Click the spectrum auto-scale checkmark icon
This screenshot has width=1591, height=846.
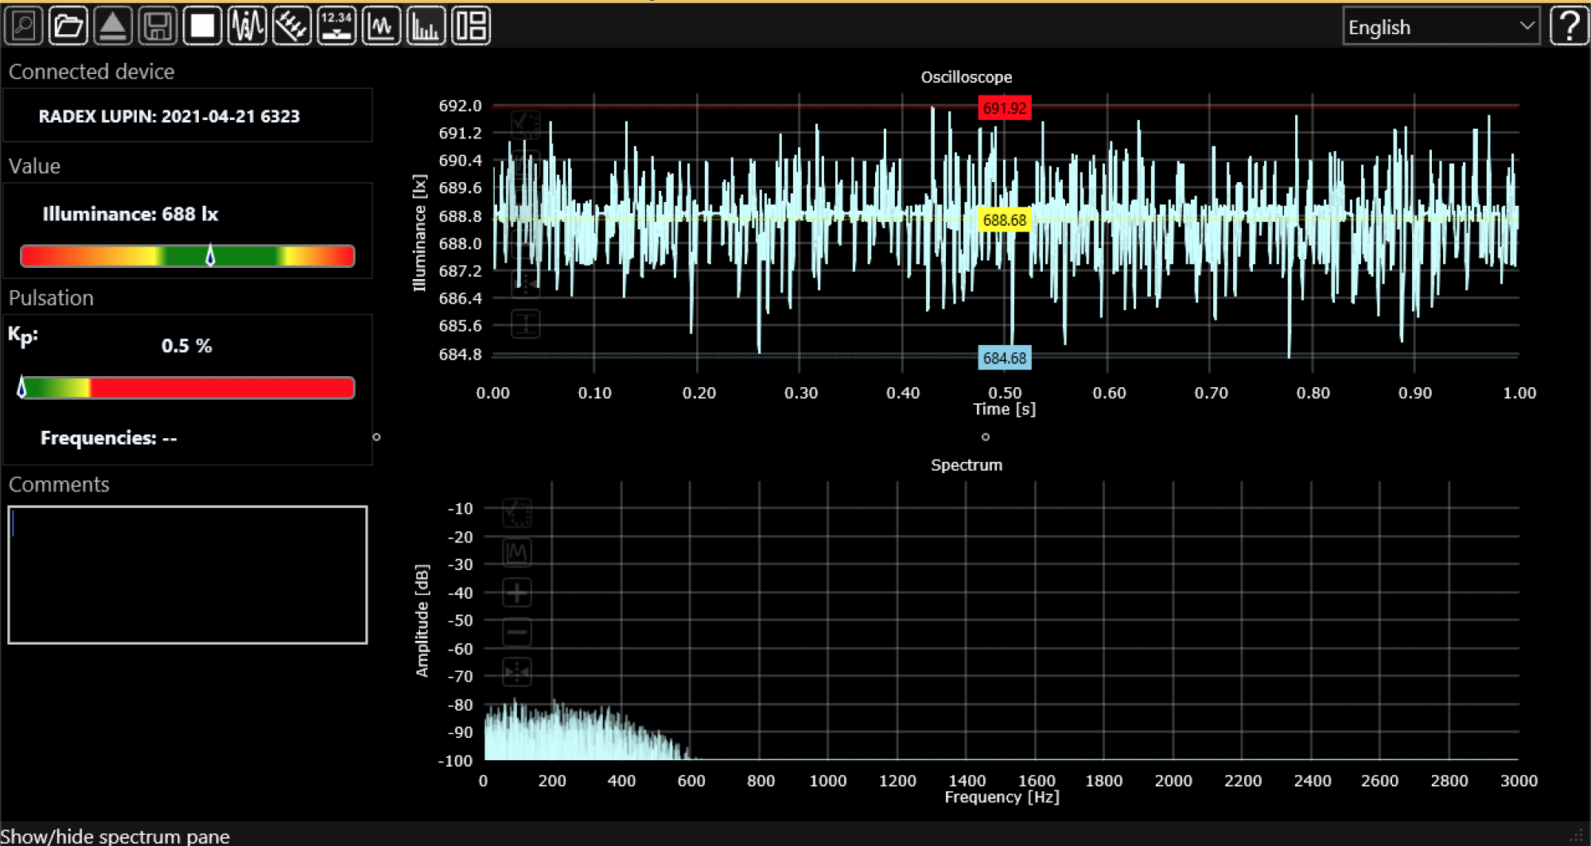pos(517,513)
